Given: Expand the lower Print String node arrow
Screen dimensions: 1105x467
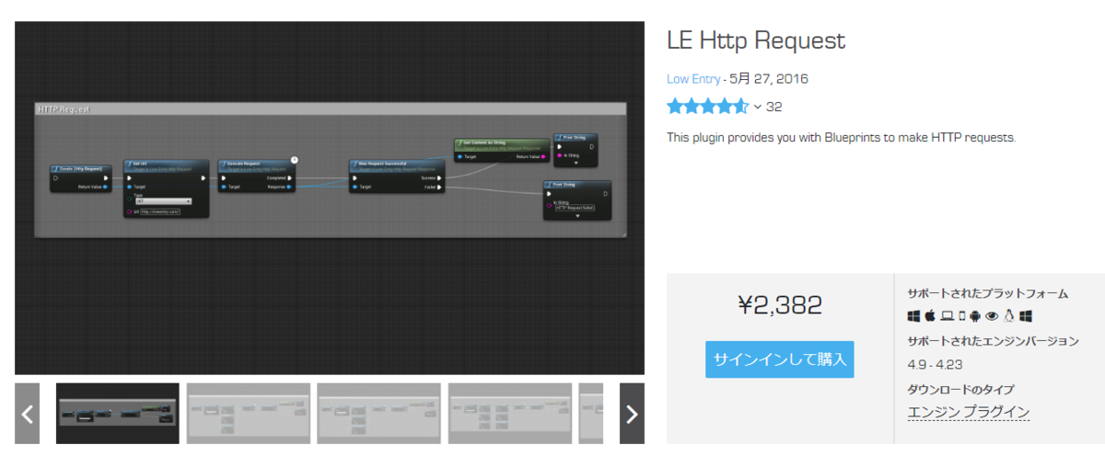Looking at the screenshot, I should click(577, 217).
